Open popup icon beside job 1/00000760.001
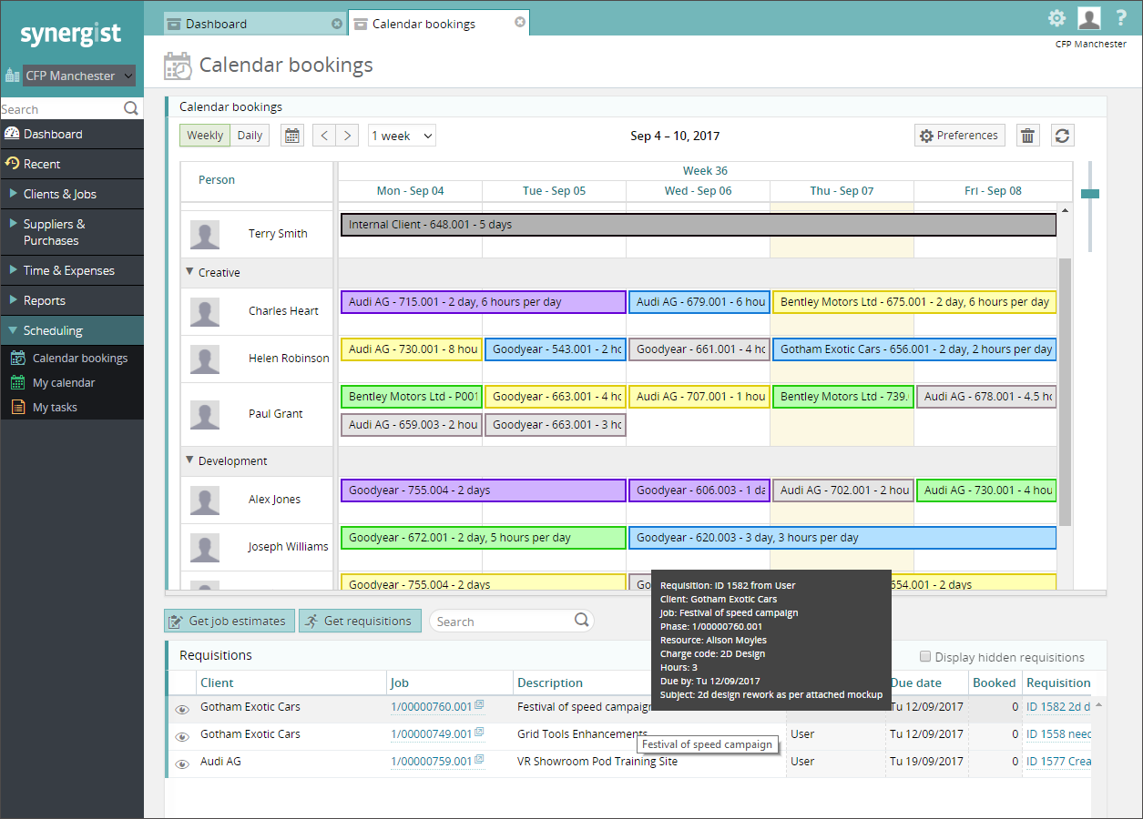Viewport: 1143px width, 819px height. pos(479,706)
